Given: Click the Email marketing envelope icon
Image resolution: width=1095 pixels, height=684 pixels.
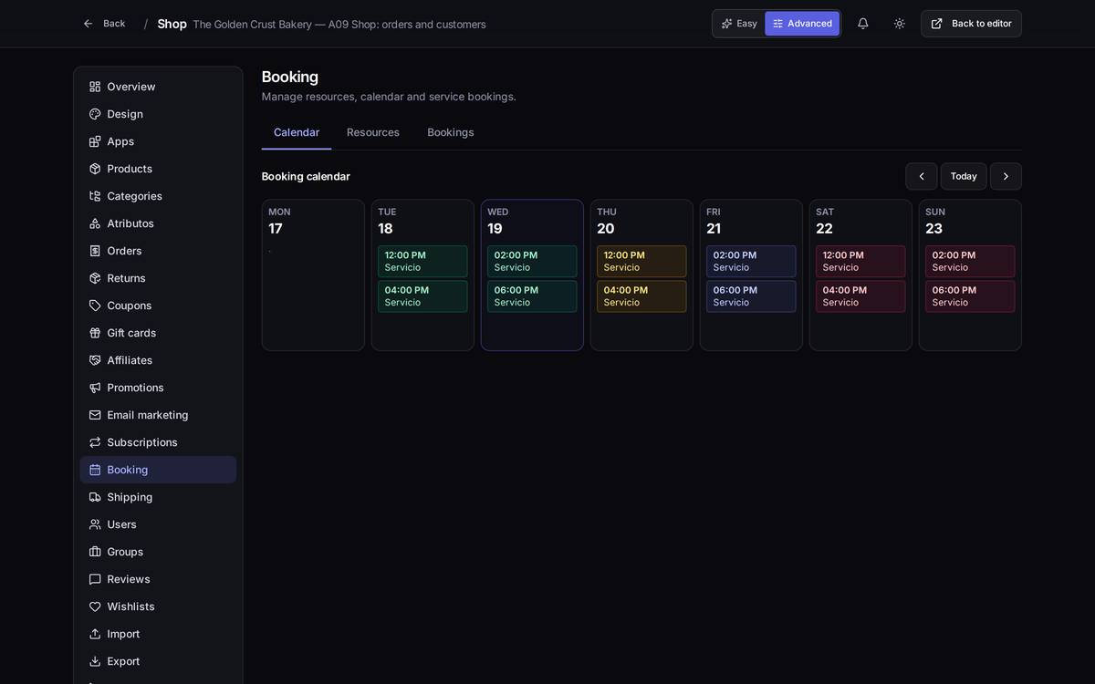Looking at the screenshot, I should pos(95,415).
